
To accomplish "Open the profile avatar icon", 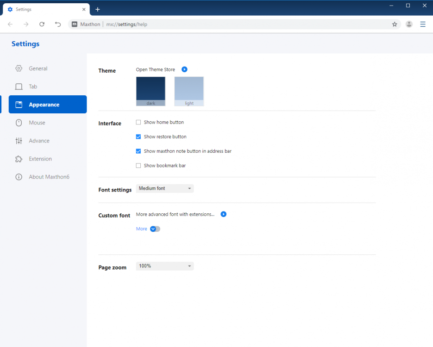I will tap(409, 24).
